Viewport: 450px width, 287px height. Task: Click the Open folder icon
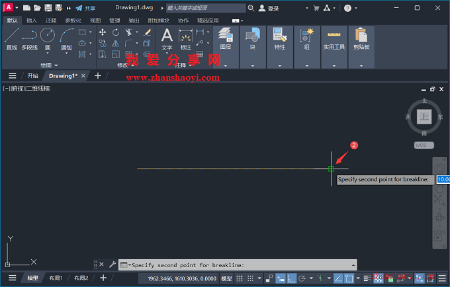37,8
